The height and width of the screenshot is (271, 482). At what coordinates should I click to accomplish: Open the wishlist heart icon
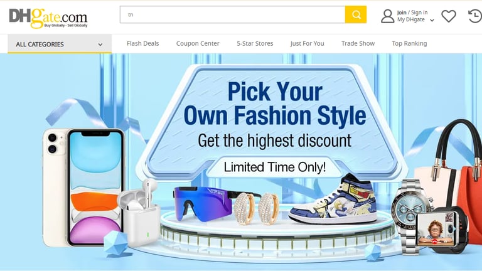tap(449, 16)
